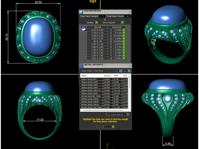Click the 5.49 shank width dimension label

coord(168,144)
